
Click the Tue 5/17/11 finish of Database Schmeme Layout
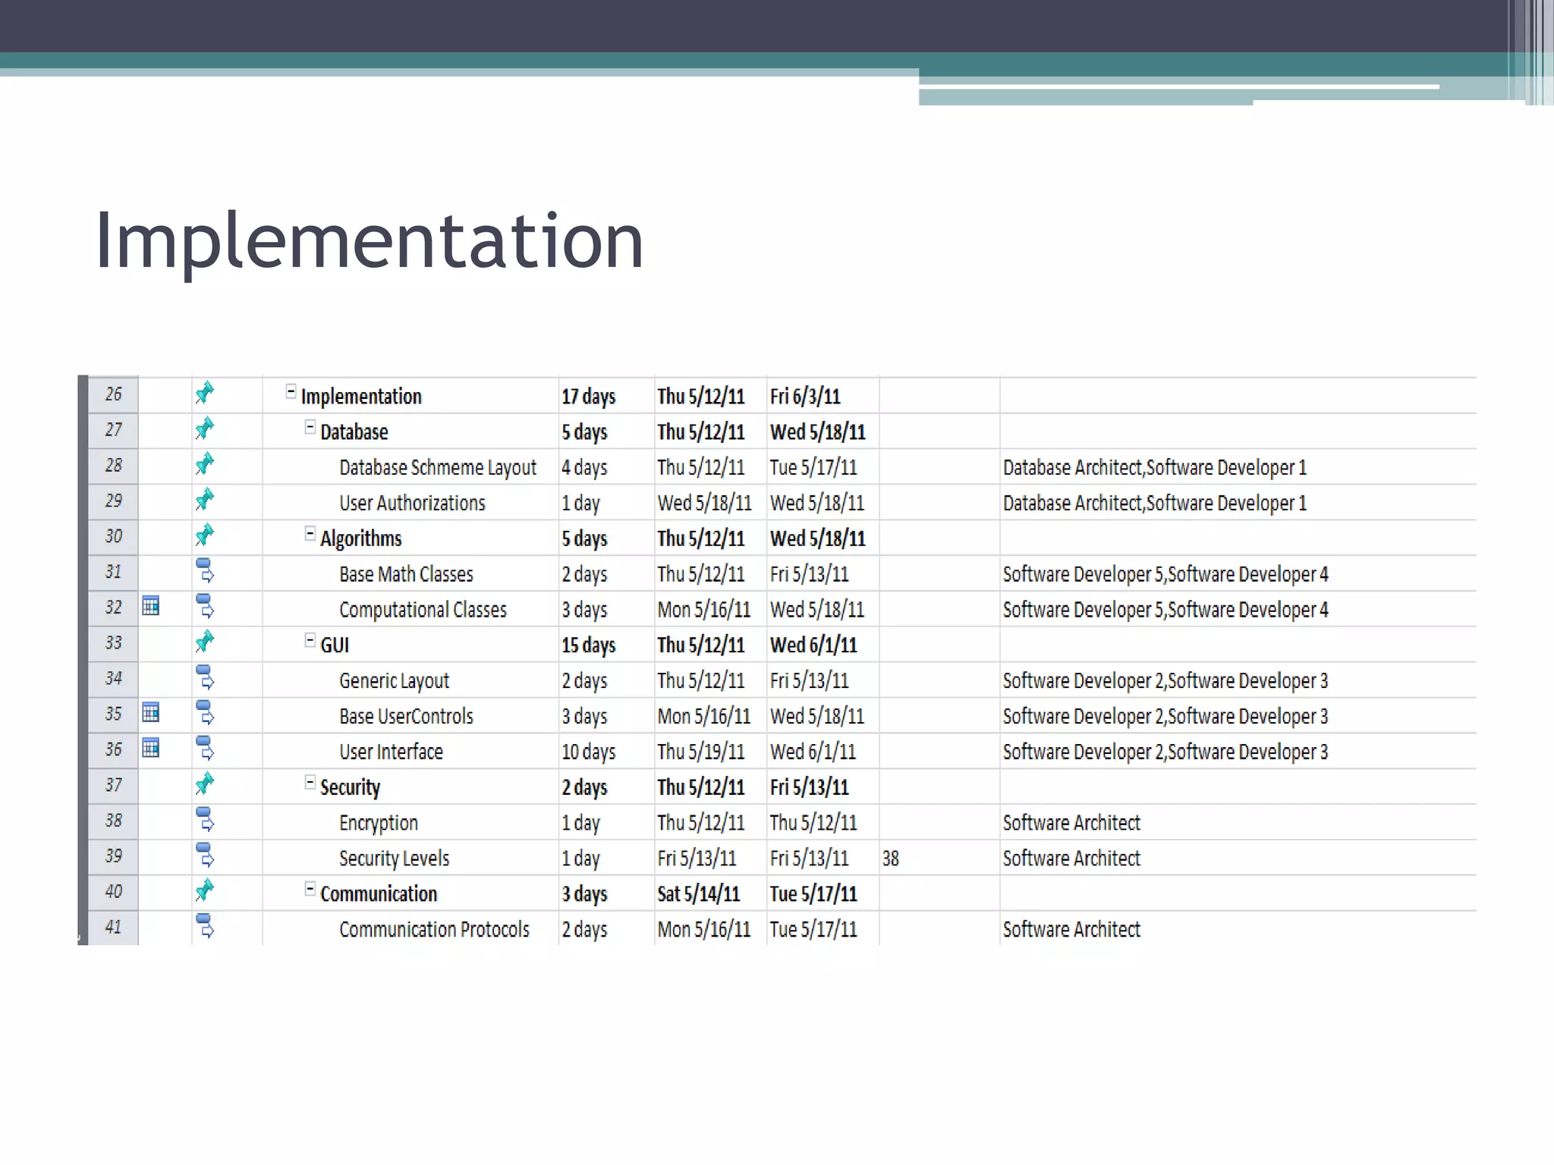[x=813, y=468]
